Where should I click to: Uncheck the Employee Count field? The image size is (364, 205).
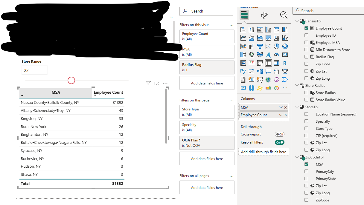coord(306,28)
